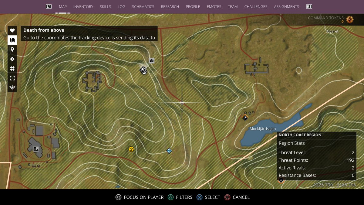Select the blue diamond marker on map
The height and width of the screenshot is (205, 364).
[169, 151]
